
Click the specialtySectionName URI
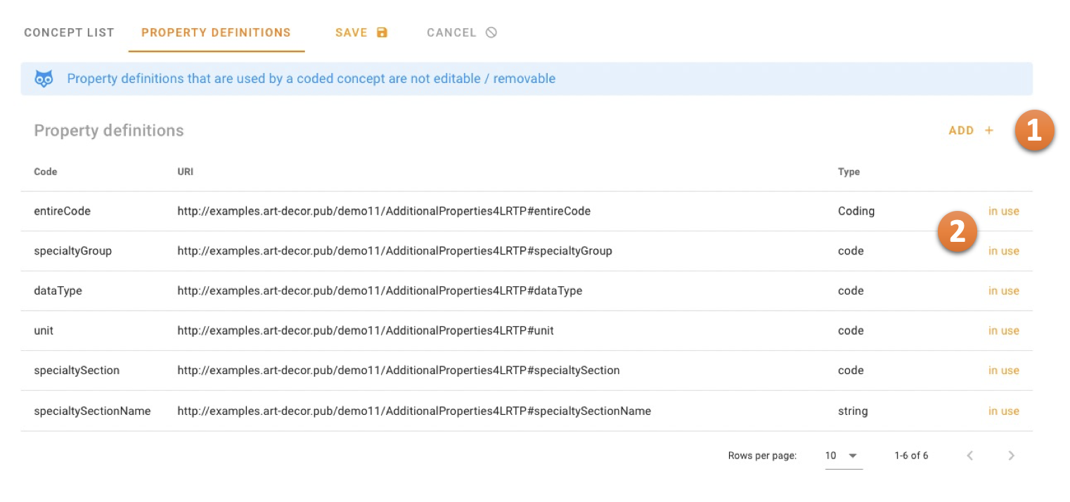tap(413, 411)
